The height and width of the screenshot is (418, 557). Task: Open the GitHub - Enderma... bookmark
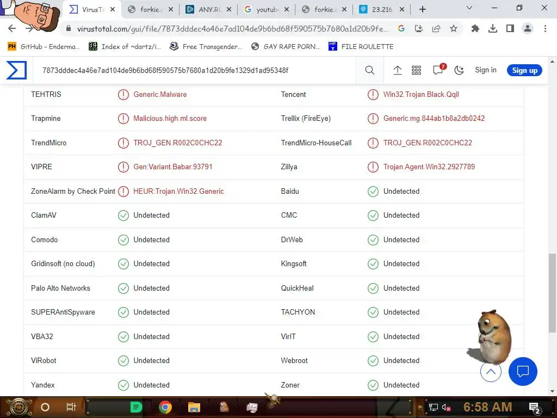pos(44,47)
